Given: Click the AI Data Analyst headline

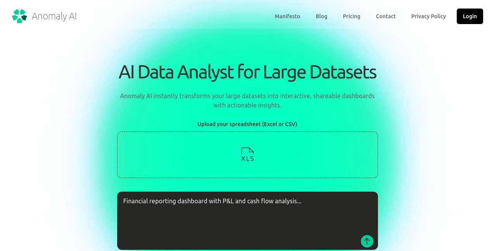Looking at the screenshot, I should 247,71.
